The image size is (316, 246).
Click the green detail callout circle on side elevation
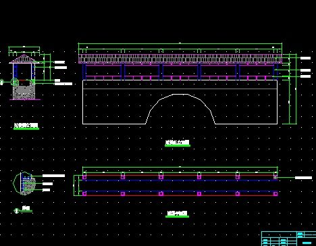(15, 82)
